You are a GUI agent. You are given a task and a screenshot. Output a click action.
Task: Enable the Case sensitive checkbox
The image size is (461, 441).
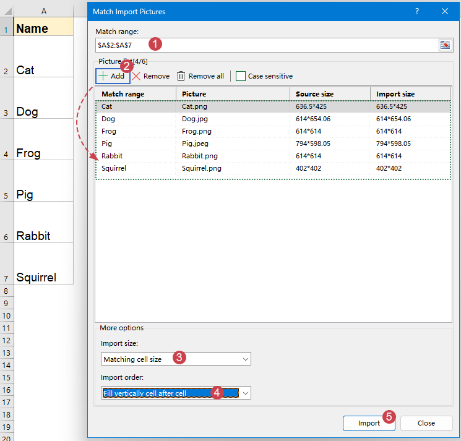click(x=241, y=76)
